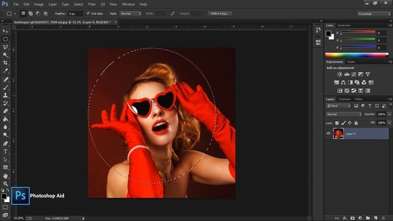Select the Path Selection tool
Screen dimensions: 393x221
tap(6, 160)
